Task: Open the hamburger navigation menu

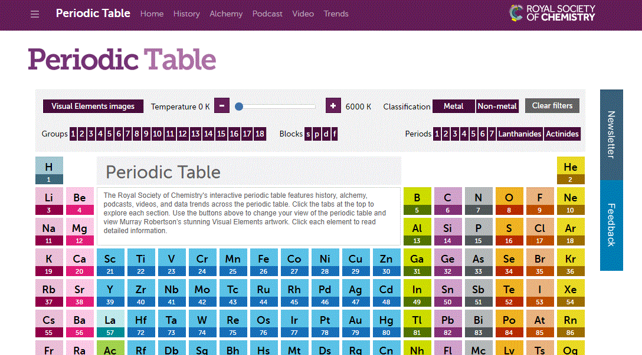Action: pyautogui.click(x=35, y=14)
